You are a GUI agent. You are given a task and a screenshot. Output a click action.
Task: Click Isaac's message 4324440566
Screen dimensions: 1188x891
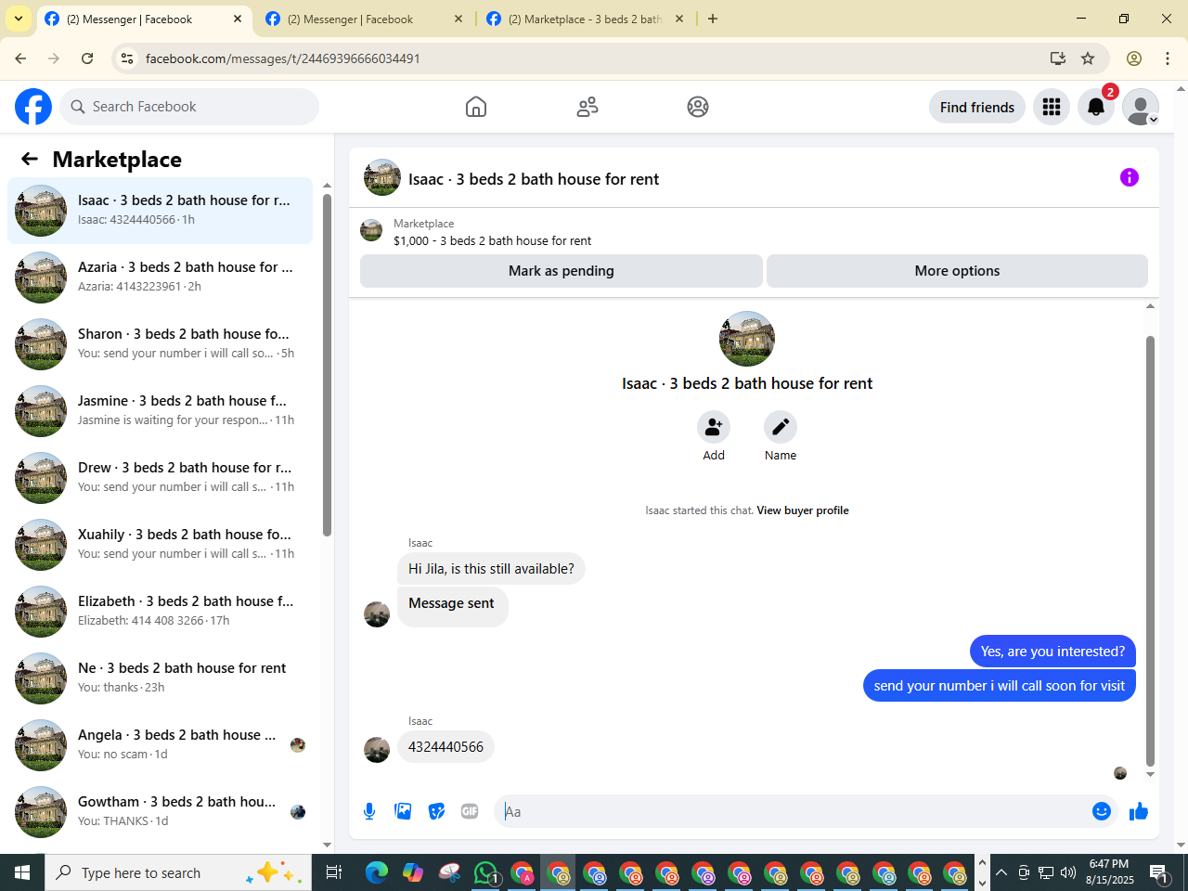[445, 747]
